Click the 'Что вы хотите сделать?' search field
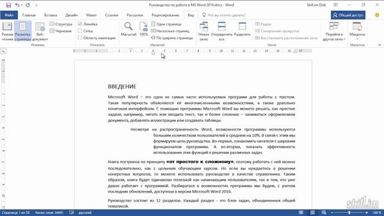The height and width of the screenshot is (216, 384). click(x=226, y=15)
